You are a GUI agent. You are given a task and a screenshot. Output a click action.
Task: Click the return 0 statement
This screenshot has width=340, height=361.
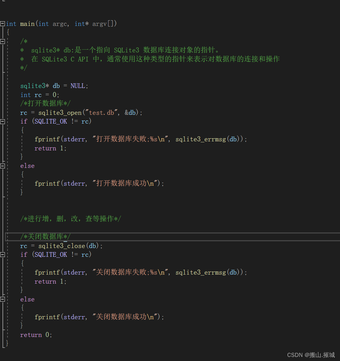36,334
